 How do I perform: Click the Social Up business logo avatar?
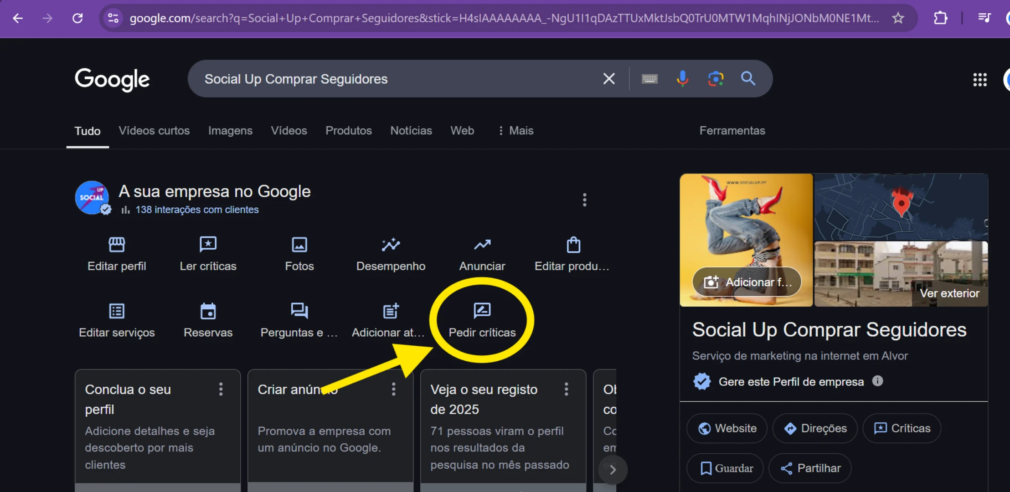(x=93, y=198)
